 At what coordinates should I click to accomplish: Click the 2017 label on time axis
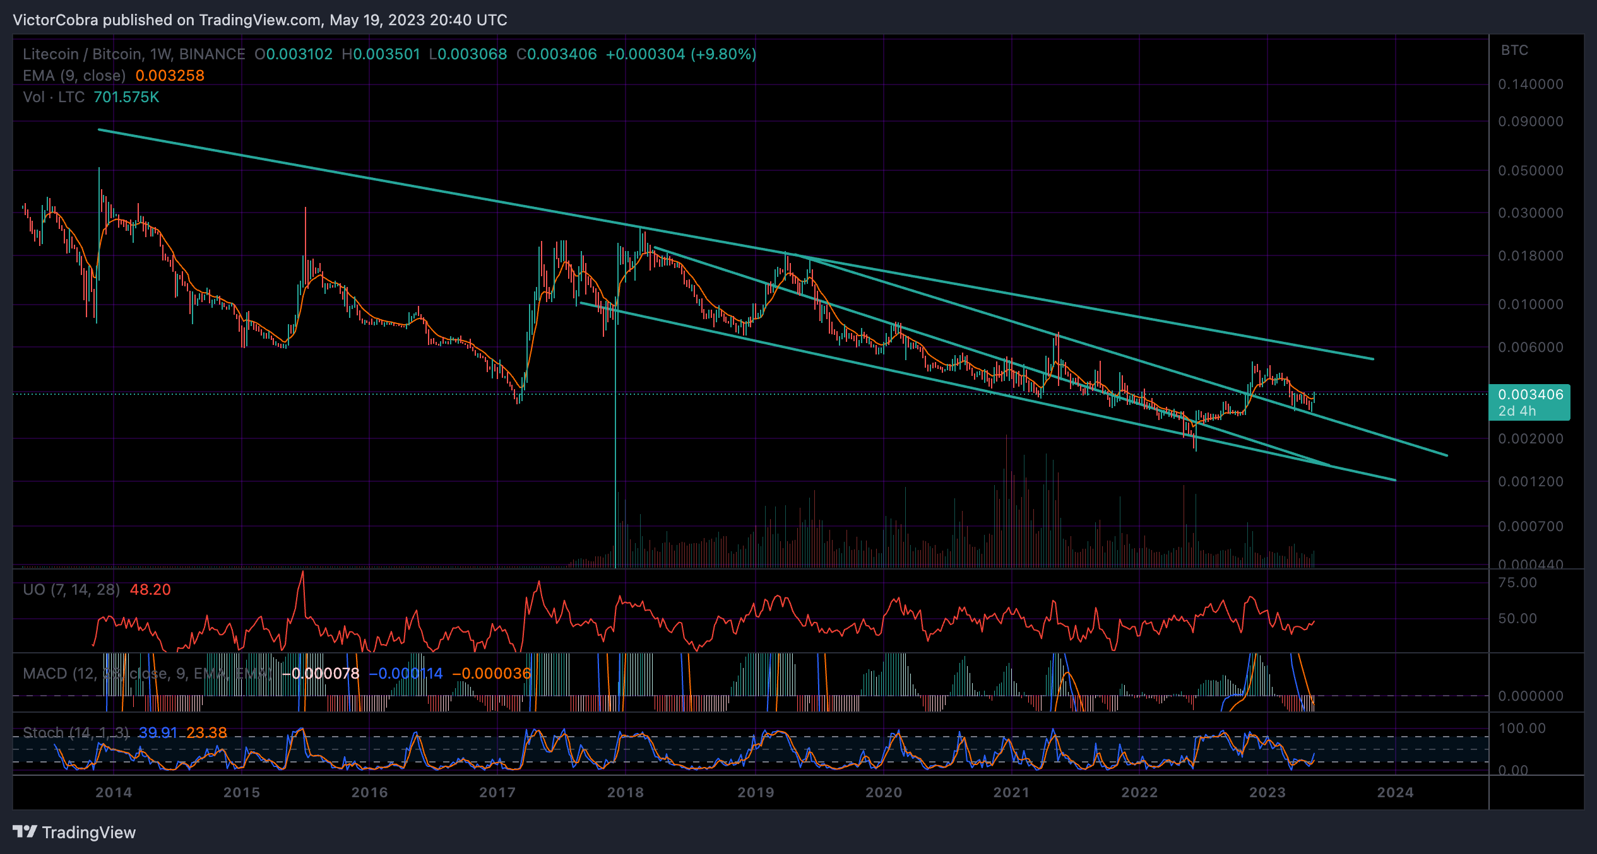497,793
